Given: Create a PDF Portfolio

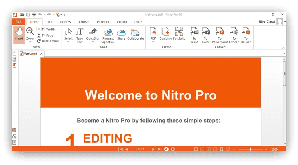Looking at the screenshot, I should click(x=179, y=33).
